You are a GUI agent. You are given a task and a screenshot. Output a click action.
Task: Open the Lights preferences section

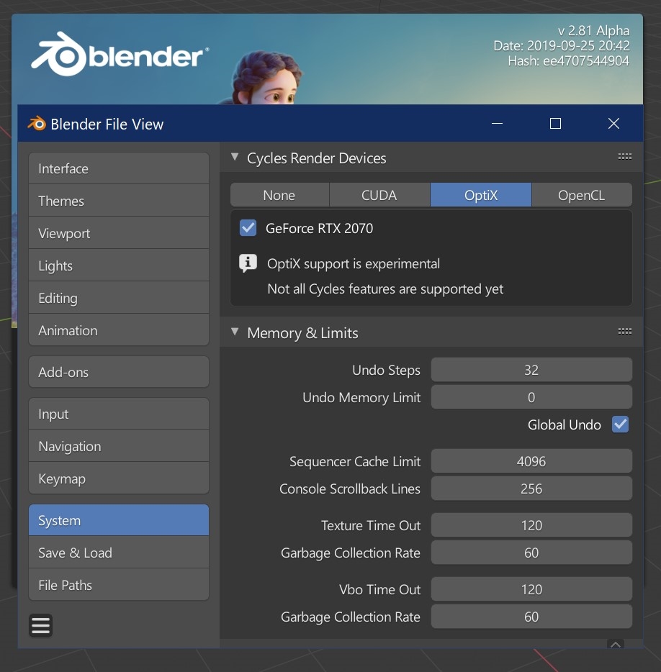click(119, 265)
